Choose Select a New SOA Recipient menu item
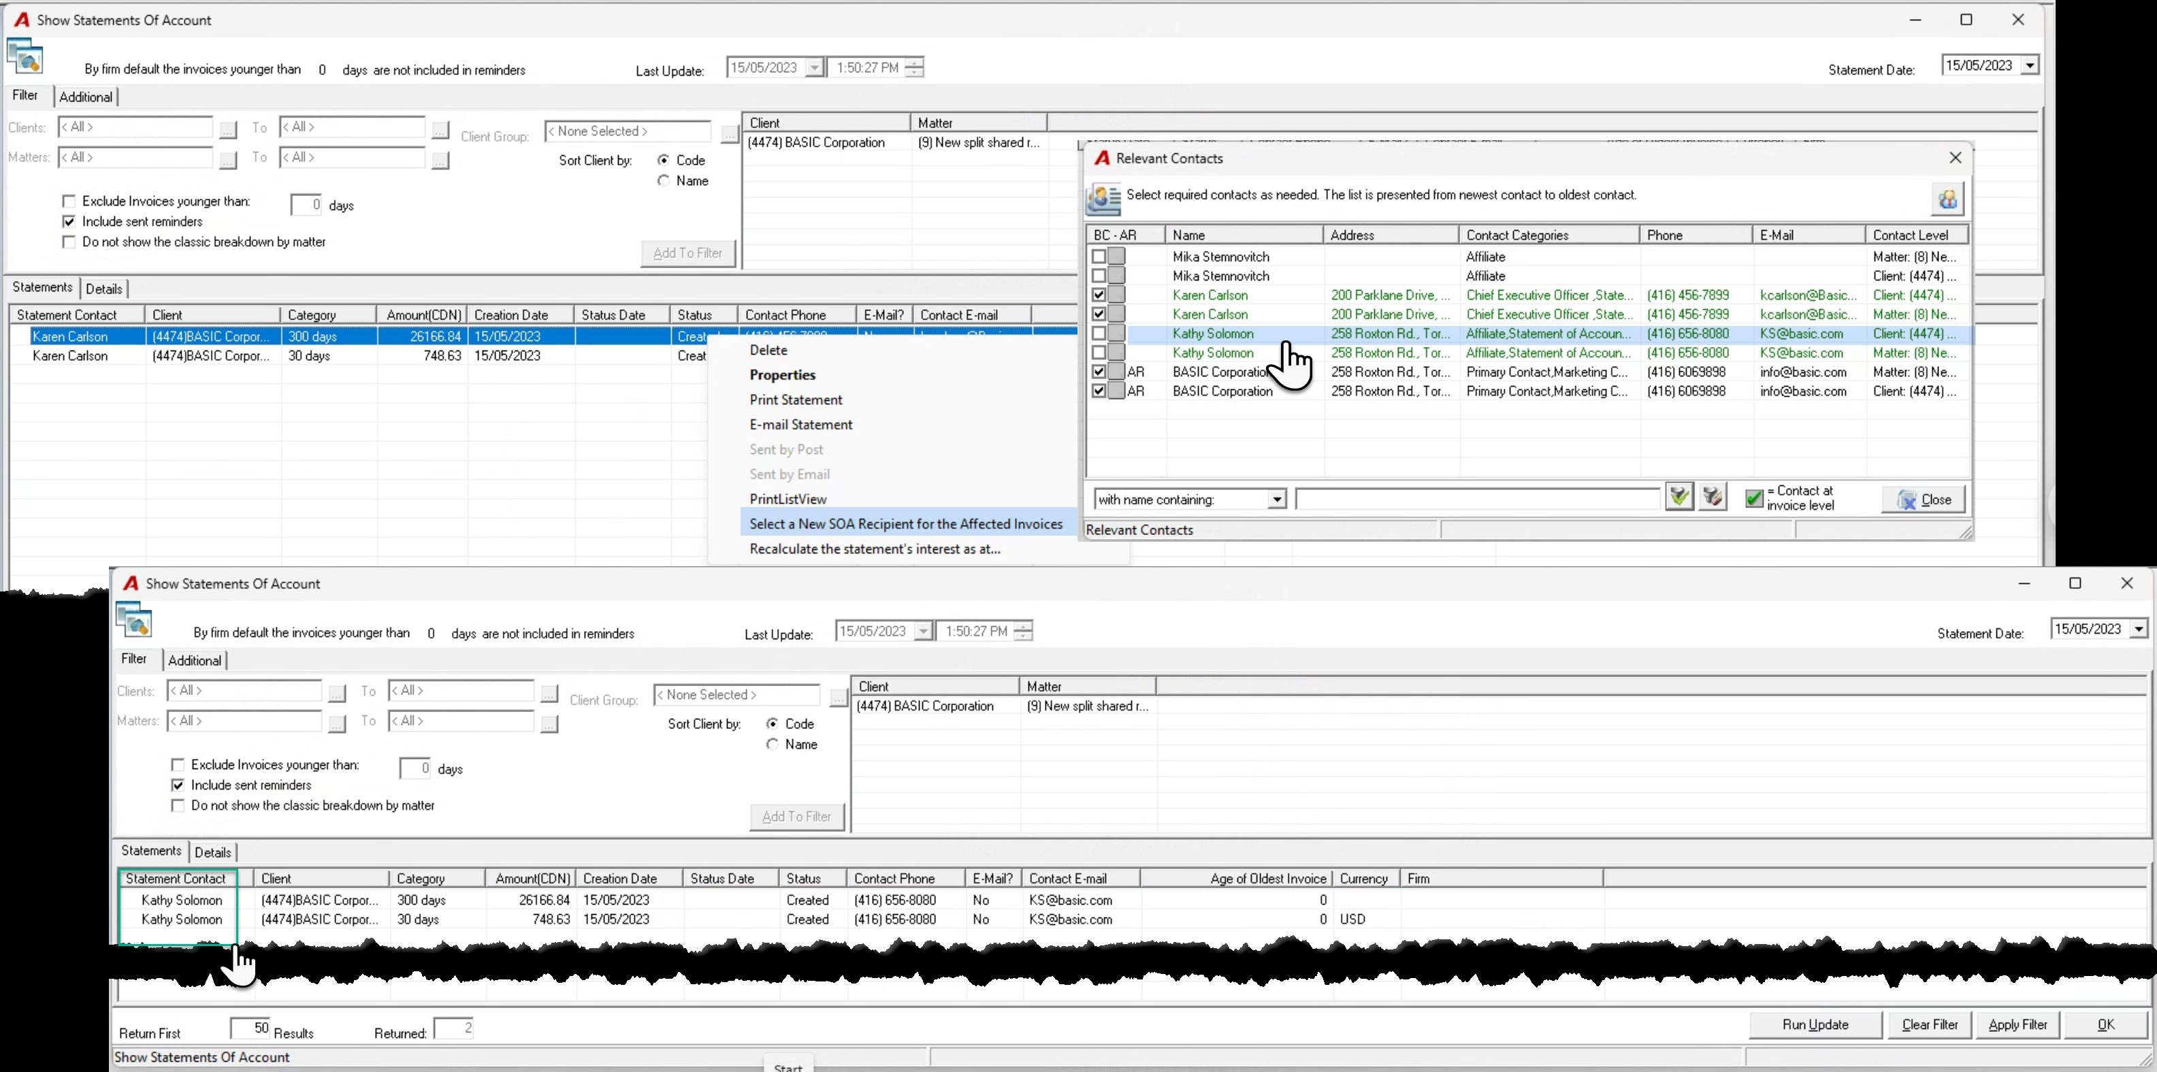This screenshot has height=1072, width=2157. coord(906,524)
